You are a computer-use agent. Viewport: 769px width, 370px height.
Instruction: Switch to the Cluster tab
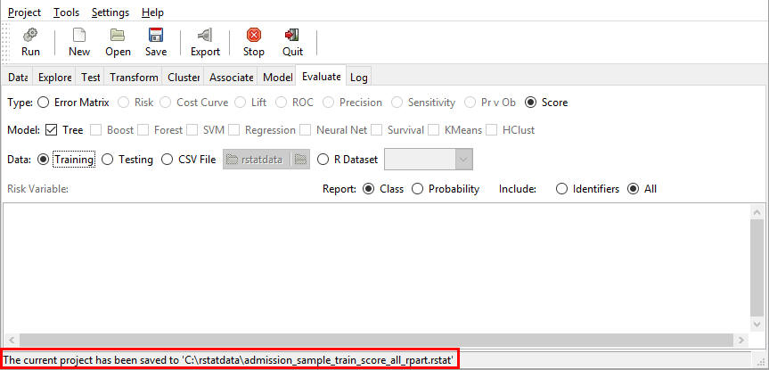(x=183, y=77)
